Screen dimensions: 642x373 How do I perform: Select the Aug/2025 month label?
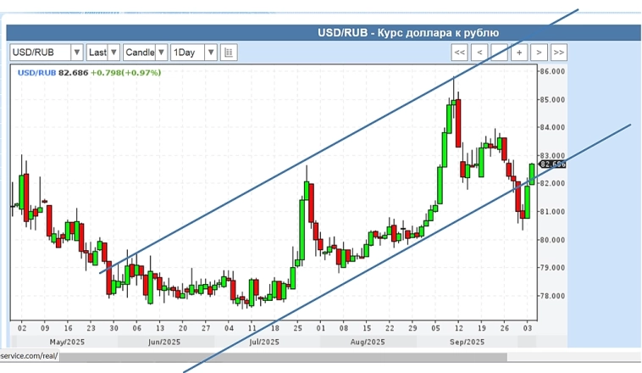point(367,342)
